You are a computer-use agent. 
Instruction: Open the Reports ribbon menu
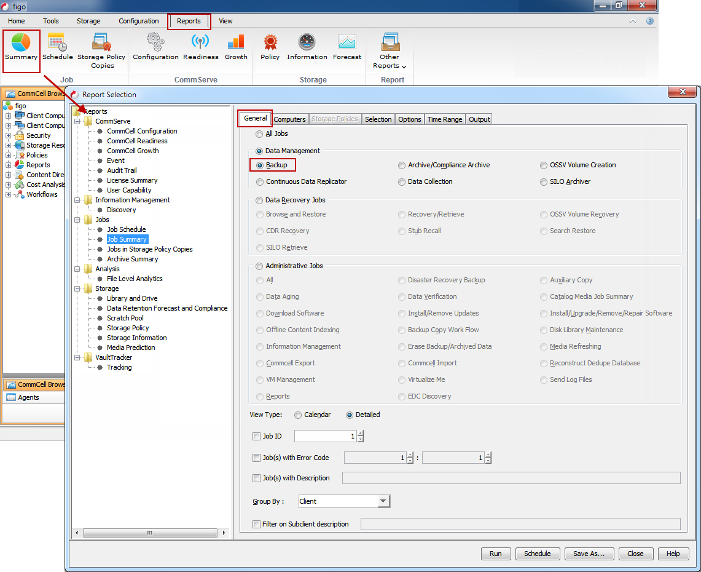[189, 21]
